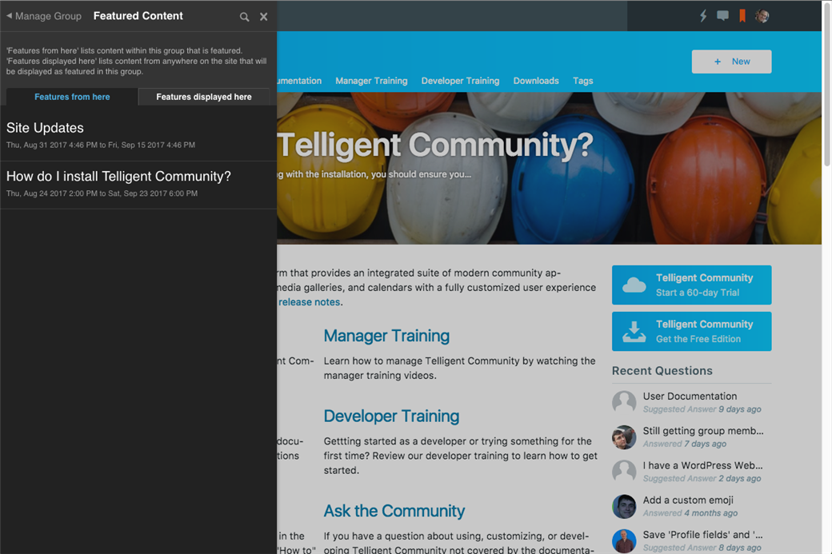This screenshot has width=832, height=554.
Task: Open the conversations chat bubble icon
Action: (722, 16)
